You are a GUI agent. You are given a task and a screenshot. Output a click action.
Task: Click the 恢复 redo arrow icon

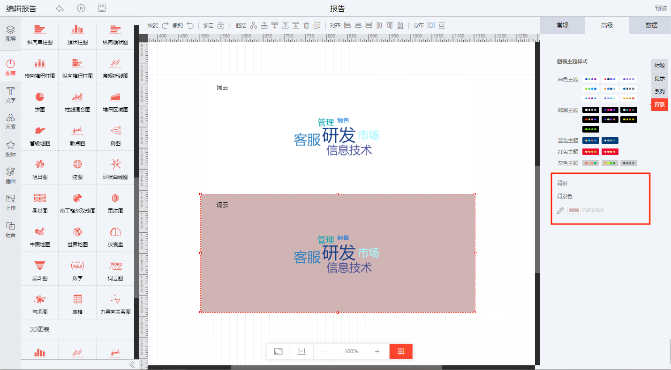click(165, 25)
